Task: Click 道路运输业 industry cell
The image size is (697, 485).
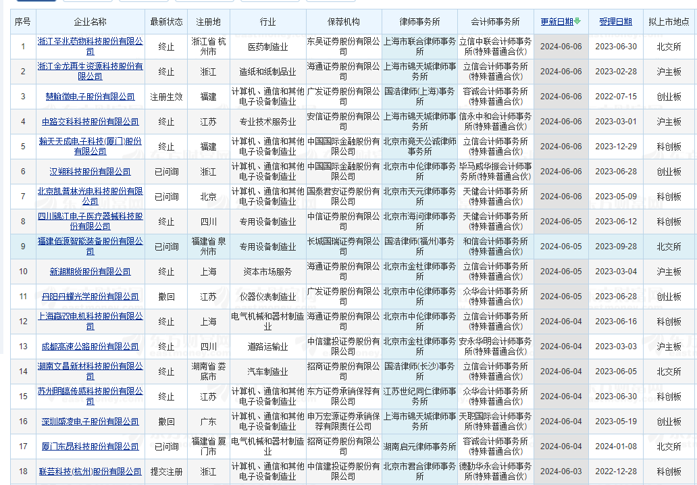Action: coord(268,347)
